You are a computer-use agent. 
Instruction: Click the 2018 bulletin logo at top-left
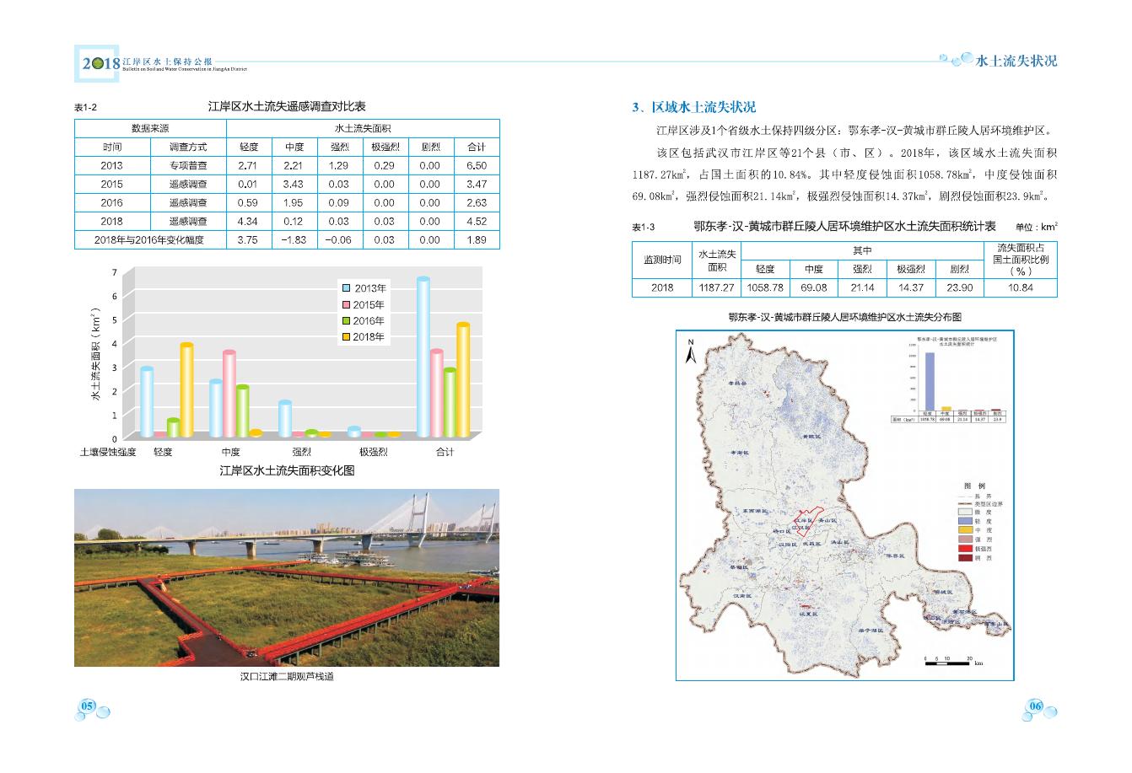point(98,63)
